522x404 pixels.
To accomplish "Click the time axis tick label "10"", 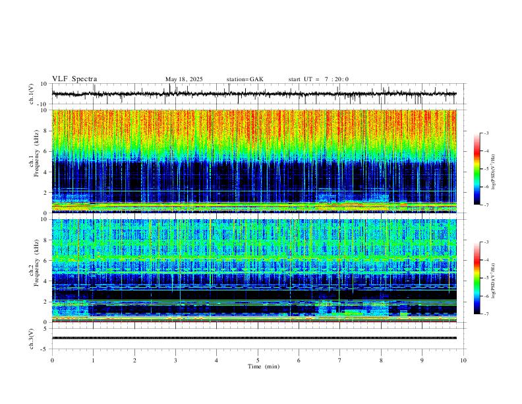I will [x=463, y=360].
